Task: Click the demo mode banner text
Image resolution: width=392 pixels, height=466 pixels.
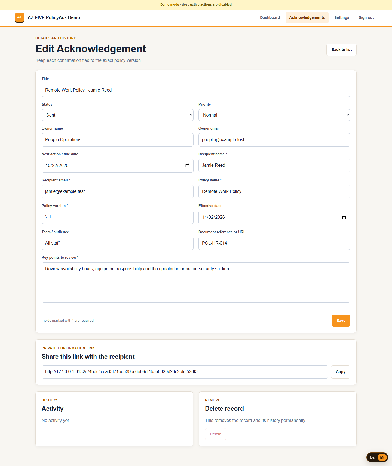Action: point(196,5)
